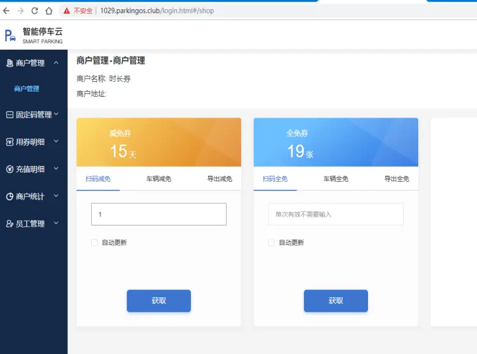Click the 用券明细 coupon icon
Viewport: 477px width, 354px height.
pyautogui.click(x=9, y=142)
